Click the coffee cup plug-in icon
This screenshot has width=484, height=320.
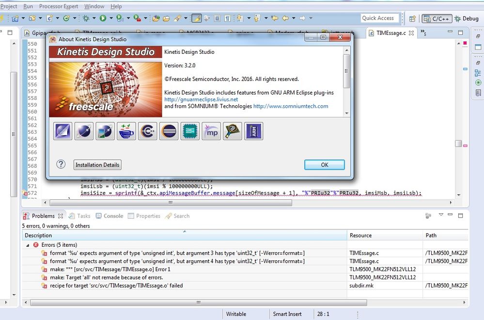click(x=126, y=131)
